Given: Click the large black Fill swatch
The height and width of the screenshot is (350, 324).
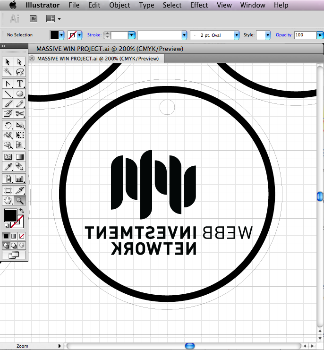Looking at the screenshot, I should (x=10, y=215).
